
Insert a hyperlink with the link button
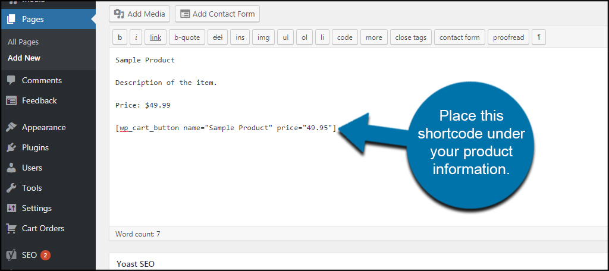click(156, 37)
